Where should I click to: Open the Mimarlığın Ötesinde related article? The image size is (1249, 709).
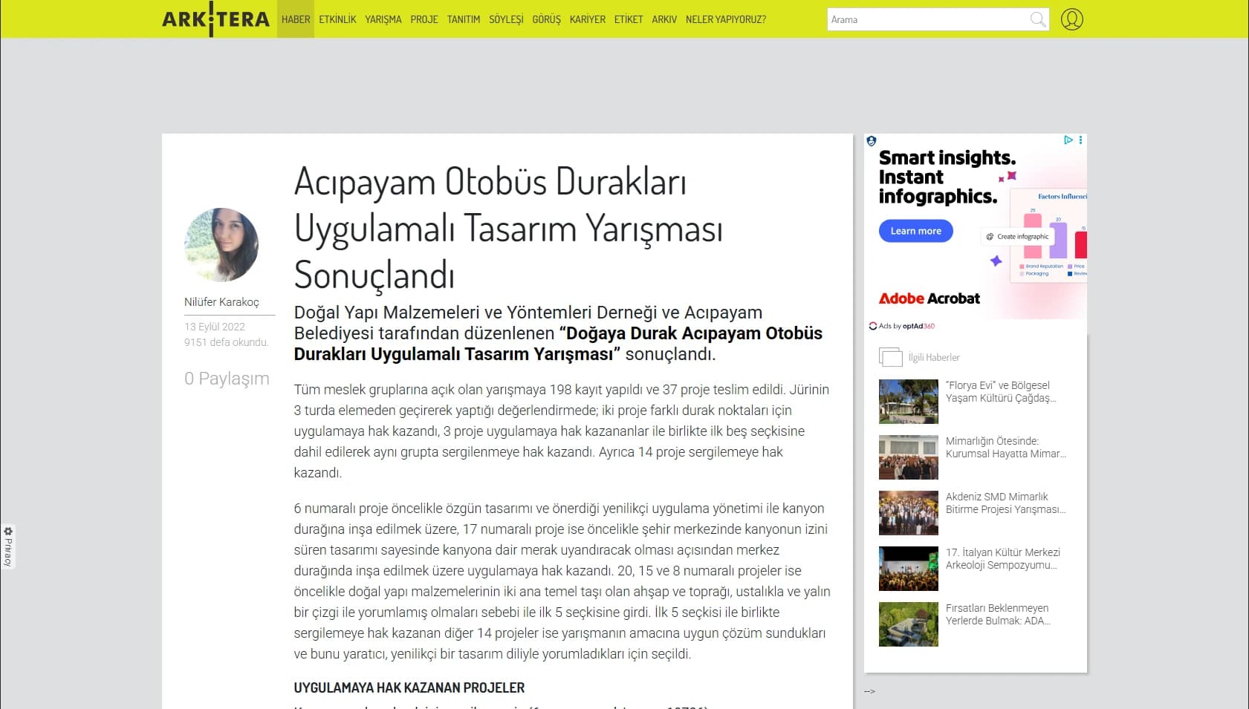pos(1006,448)
